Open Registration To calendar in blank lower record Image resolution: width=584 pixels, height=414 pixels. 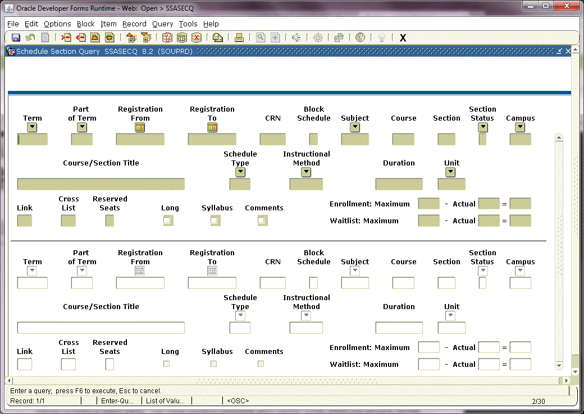click(212, 271)
